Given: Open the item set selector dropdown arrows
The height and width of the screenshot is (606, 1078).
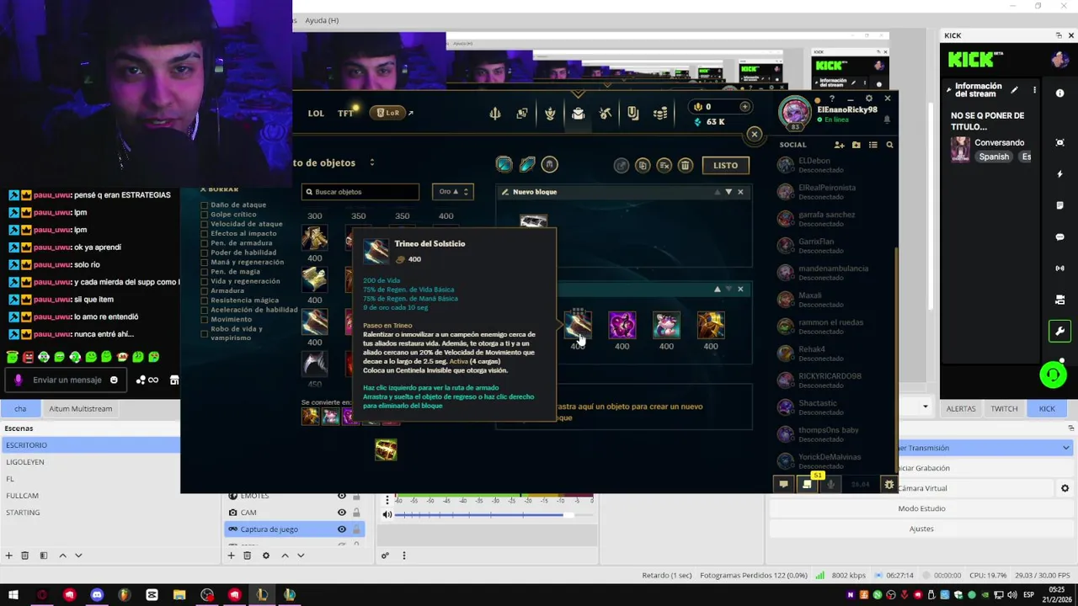Looking at the screenshot, I should click(x=371, y=162).
